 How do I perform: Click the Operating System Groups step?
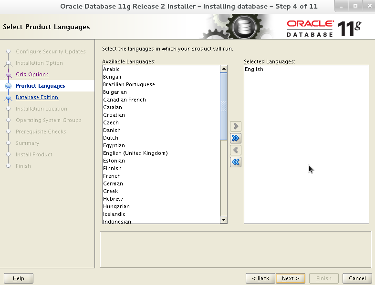pyautogui.click(x=49, y=120)
